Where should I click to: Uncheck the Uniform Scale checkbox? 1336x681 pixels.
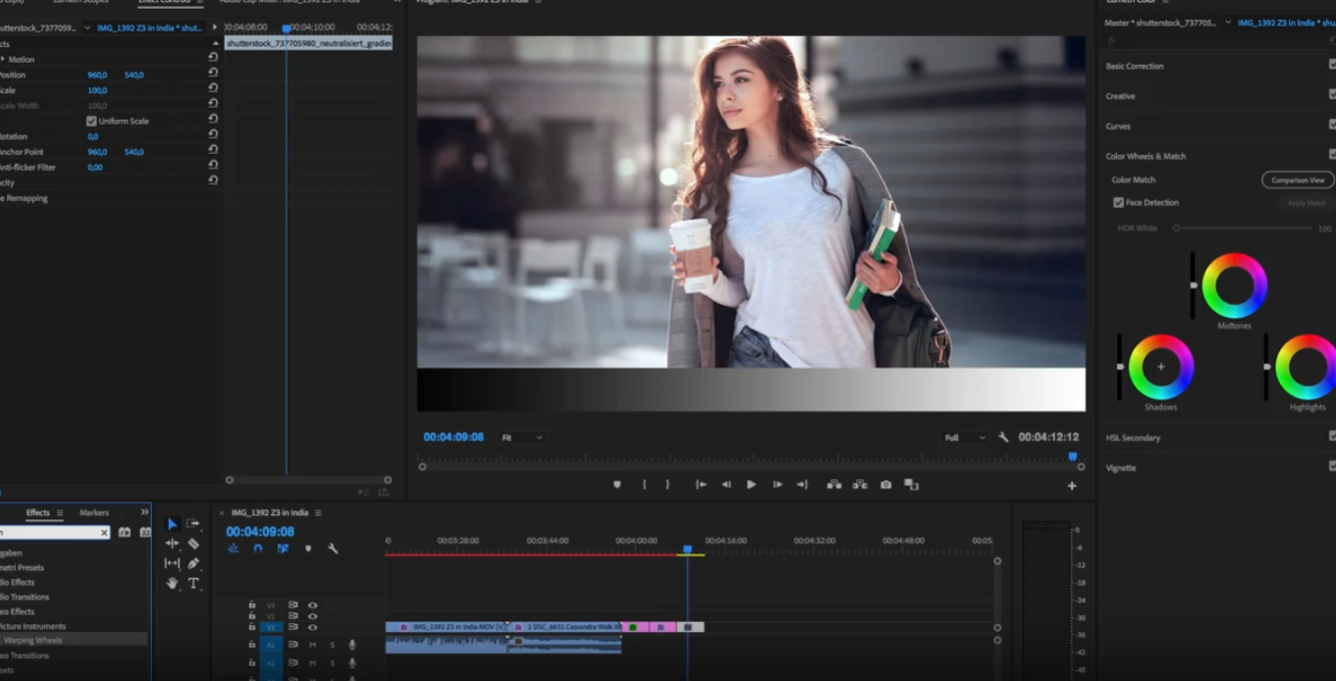pos(91,122)
